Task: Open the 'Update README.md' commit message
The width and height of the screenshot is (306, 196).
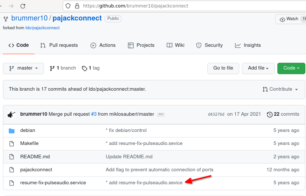Action: [x=129, y=157]
